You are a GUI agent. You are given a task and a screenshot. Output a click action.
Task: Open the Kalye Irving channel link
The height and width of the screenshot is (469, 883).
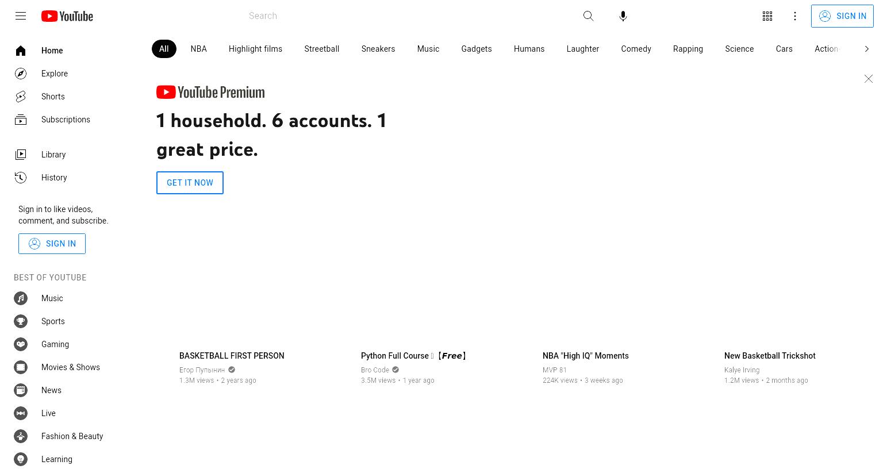[x=742, y=370]
